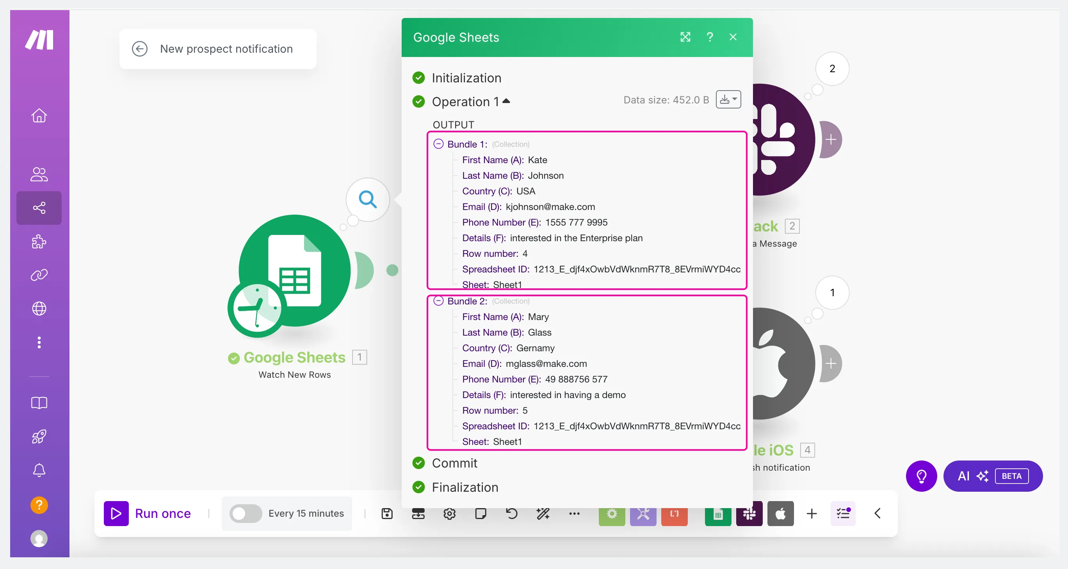Image resolution: width=1068 pixels, height=569 pixels.
Task: Open the Templates puzzle icon
Action: 39,241
